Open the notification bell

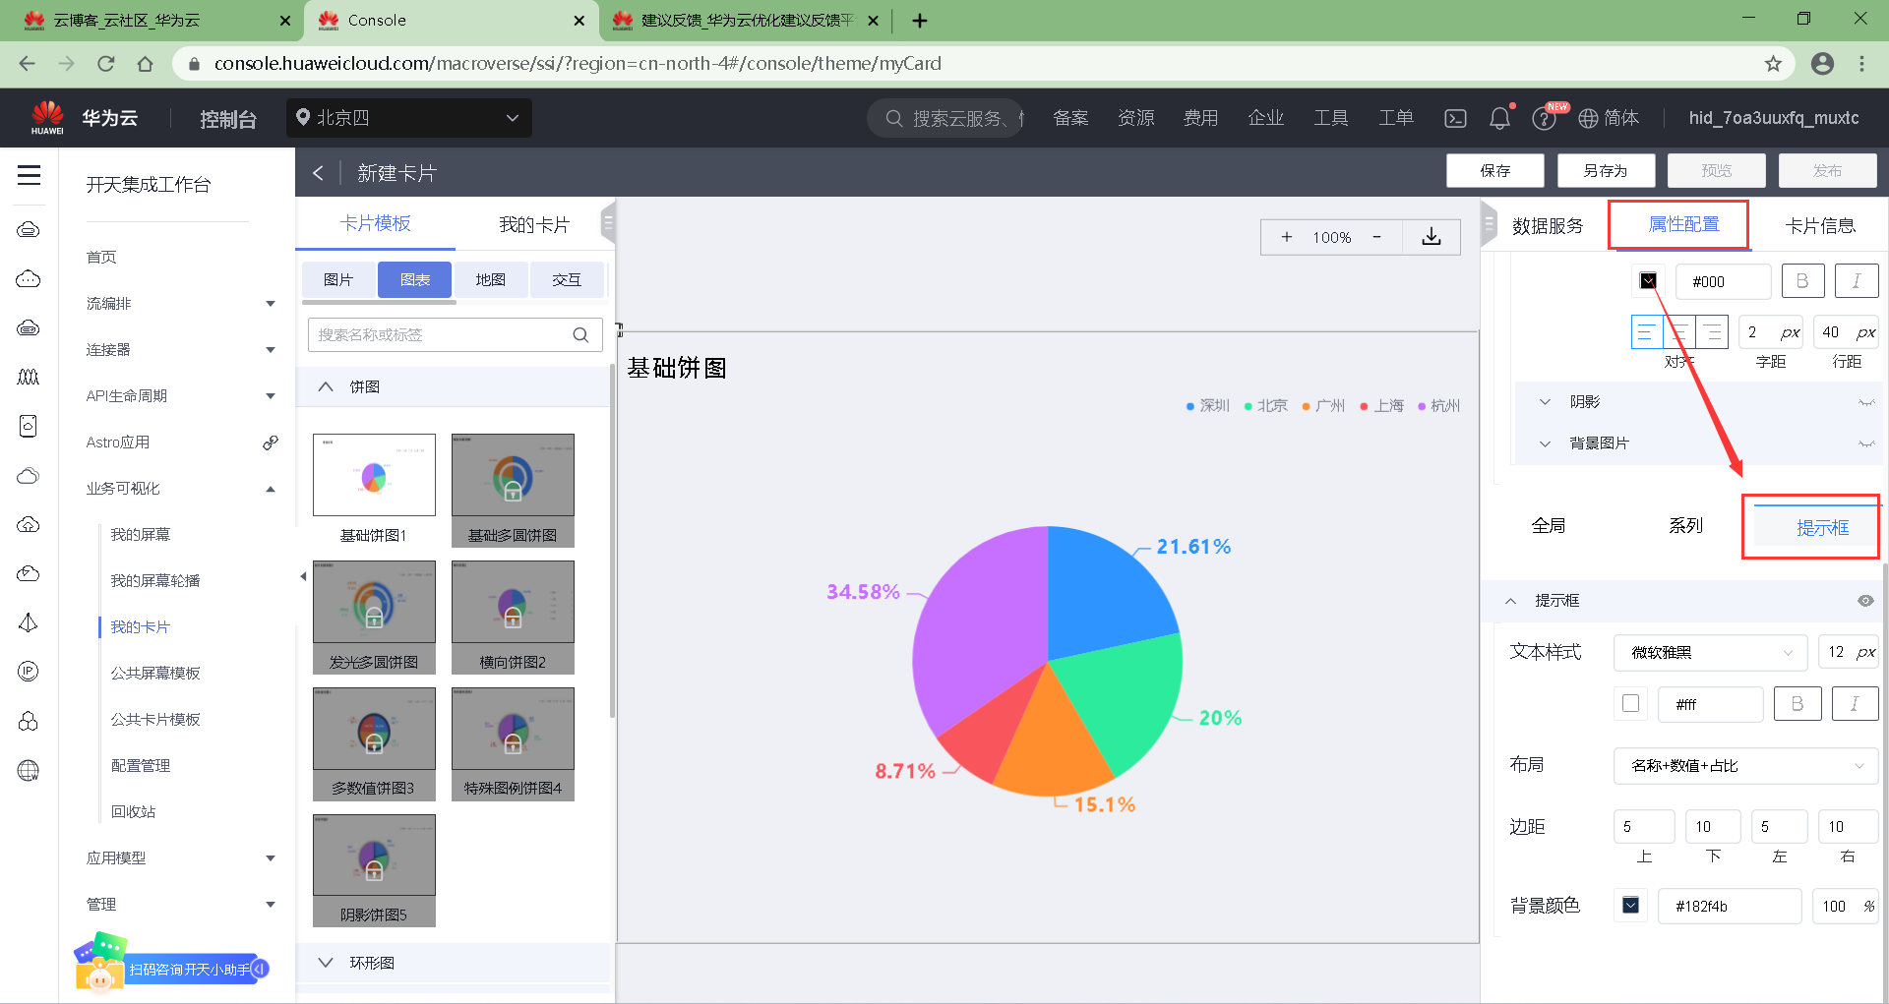(x=1499, y=119)
